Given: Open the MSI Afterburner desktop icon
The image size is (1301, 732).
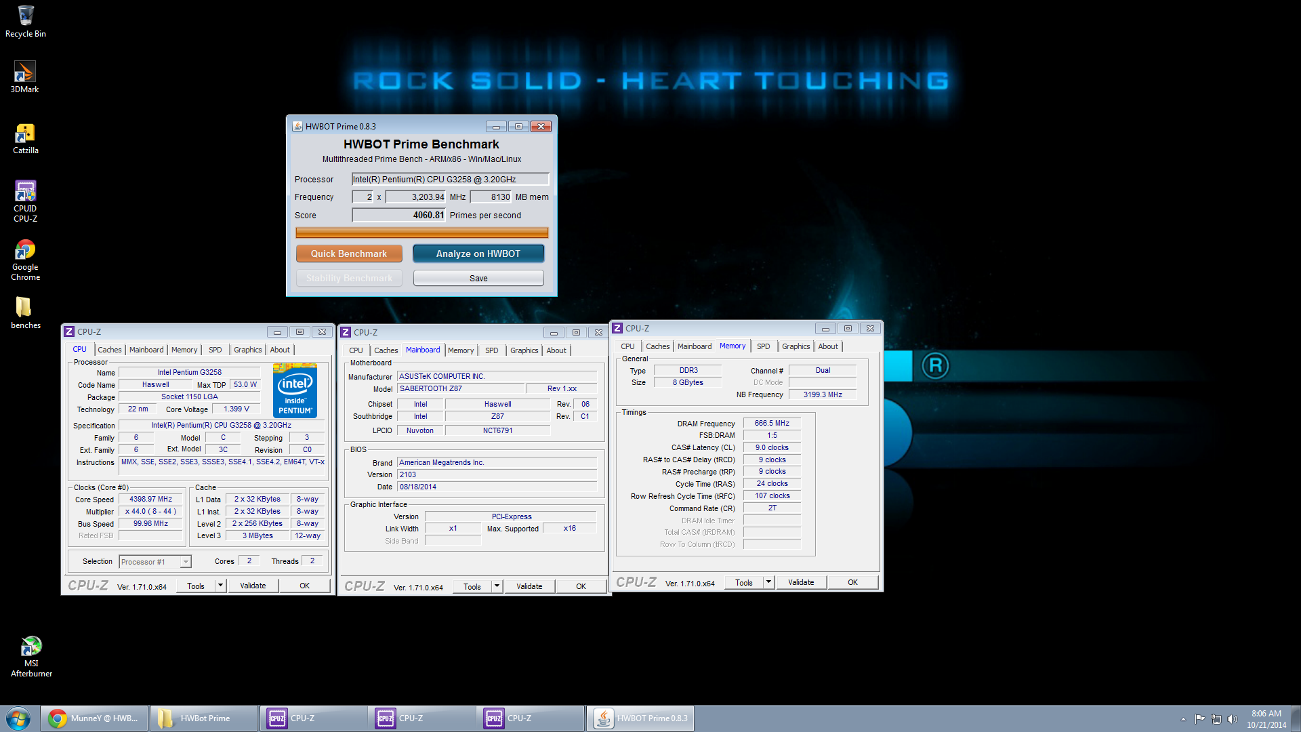Looking at the screenshot, I should click(x=31, y=656).
